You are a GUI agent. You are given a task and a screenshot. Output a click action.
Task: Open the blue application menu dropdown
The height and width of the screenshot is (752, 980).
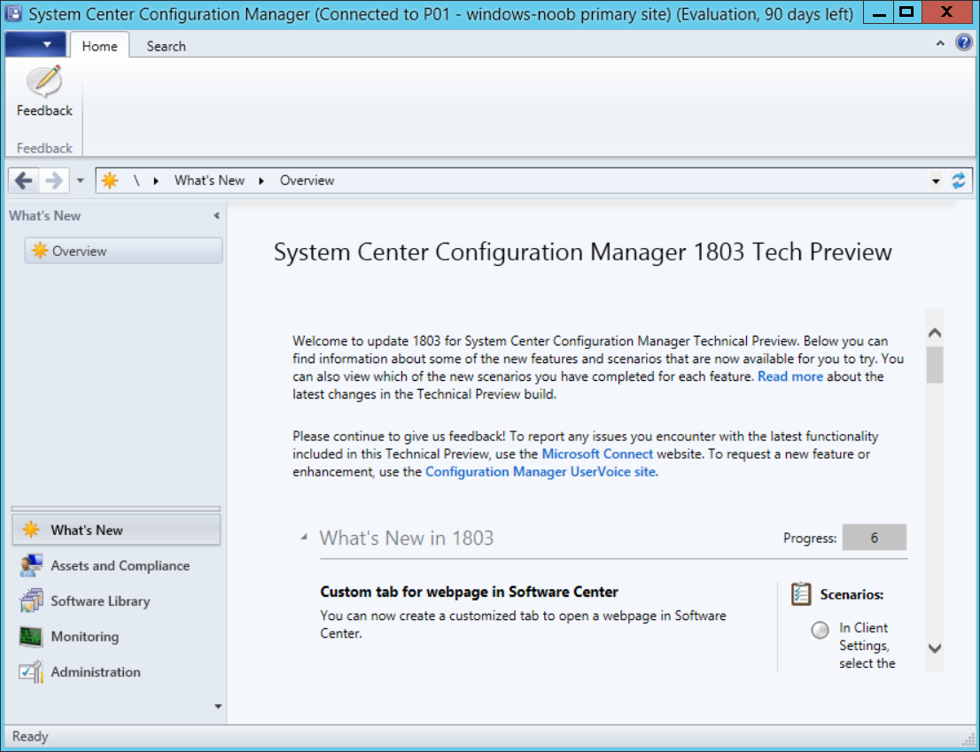[x=35, y=44]
